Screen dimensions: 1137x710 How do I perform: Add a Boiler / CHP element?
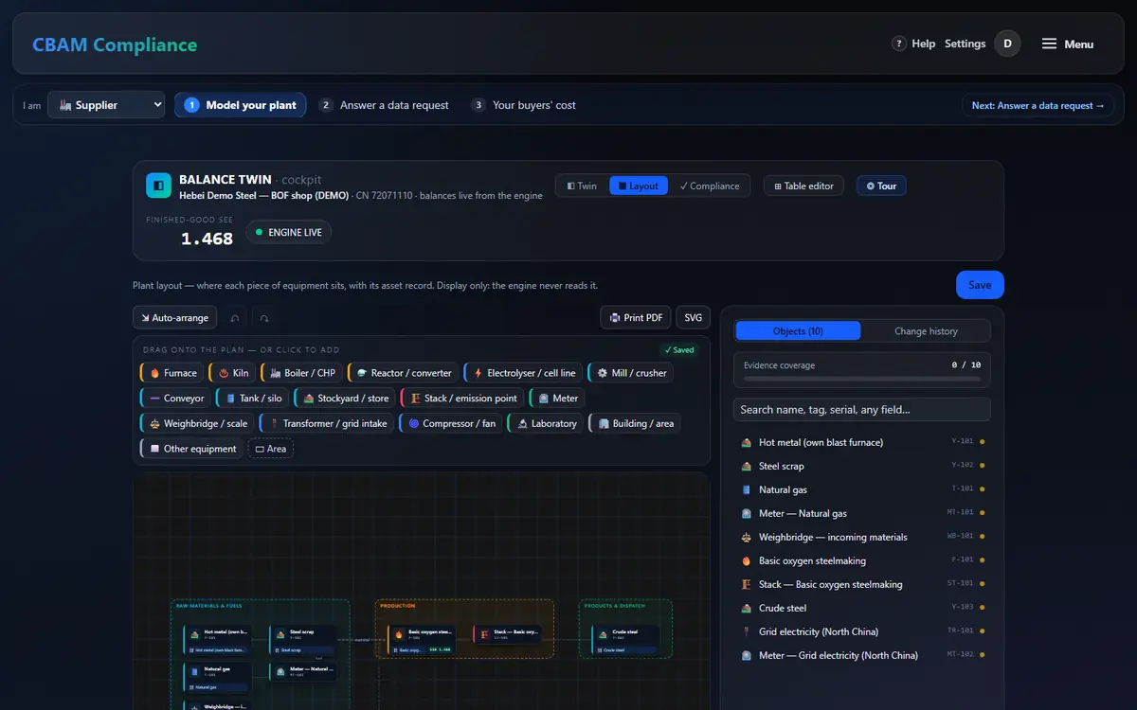301,373
